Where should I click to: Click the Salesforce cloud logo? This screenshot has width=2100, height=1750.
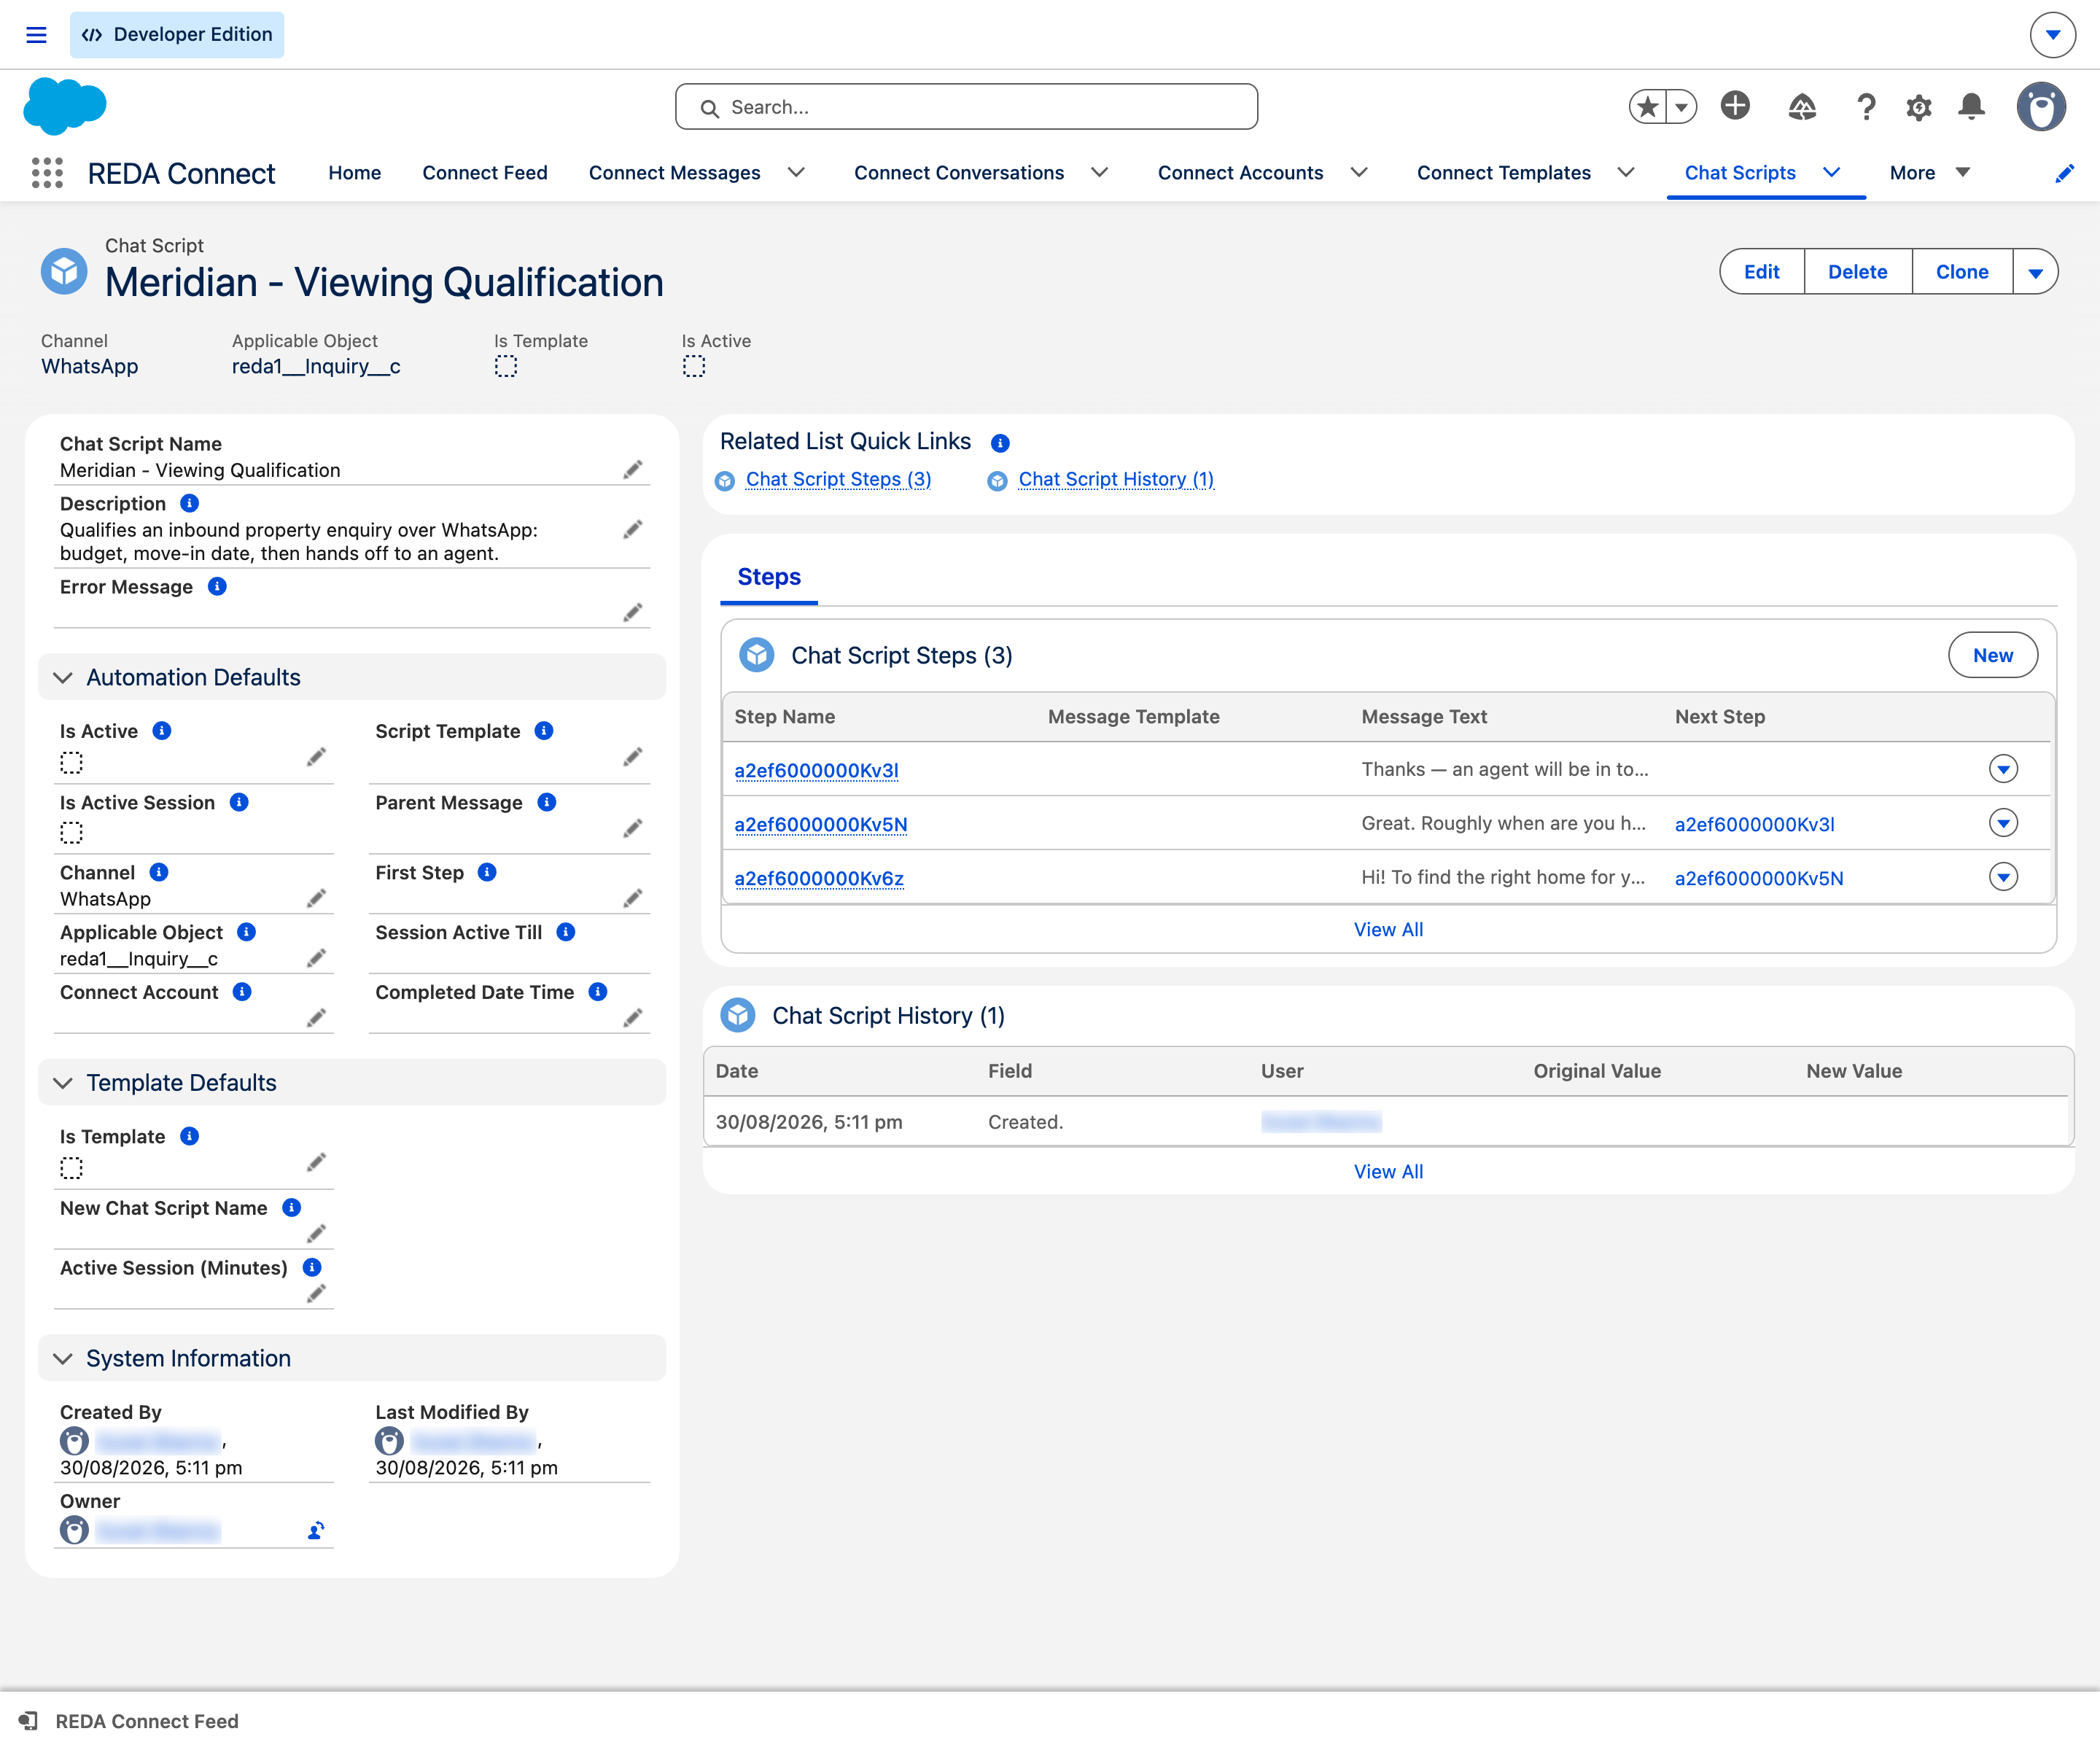tap(65, 106)
